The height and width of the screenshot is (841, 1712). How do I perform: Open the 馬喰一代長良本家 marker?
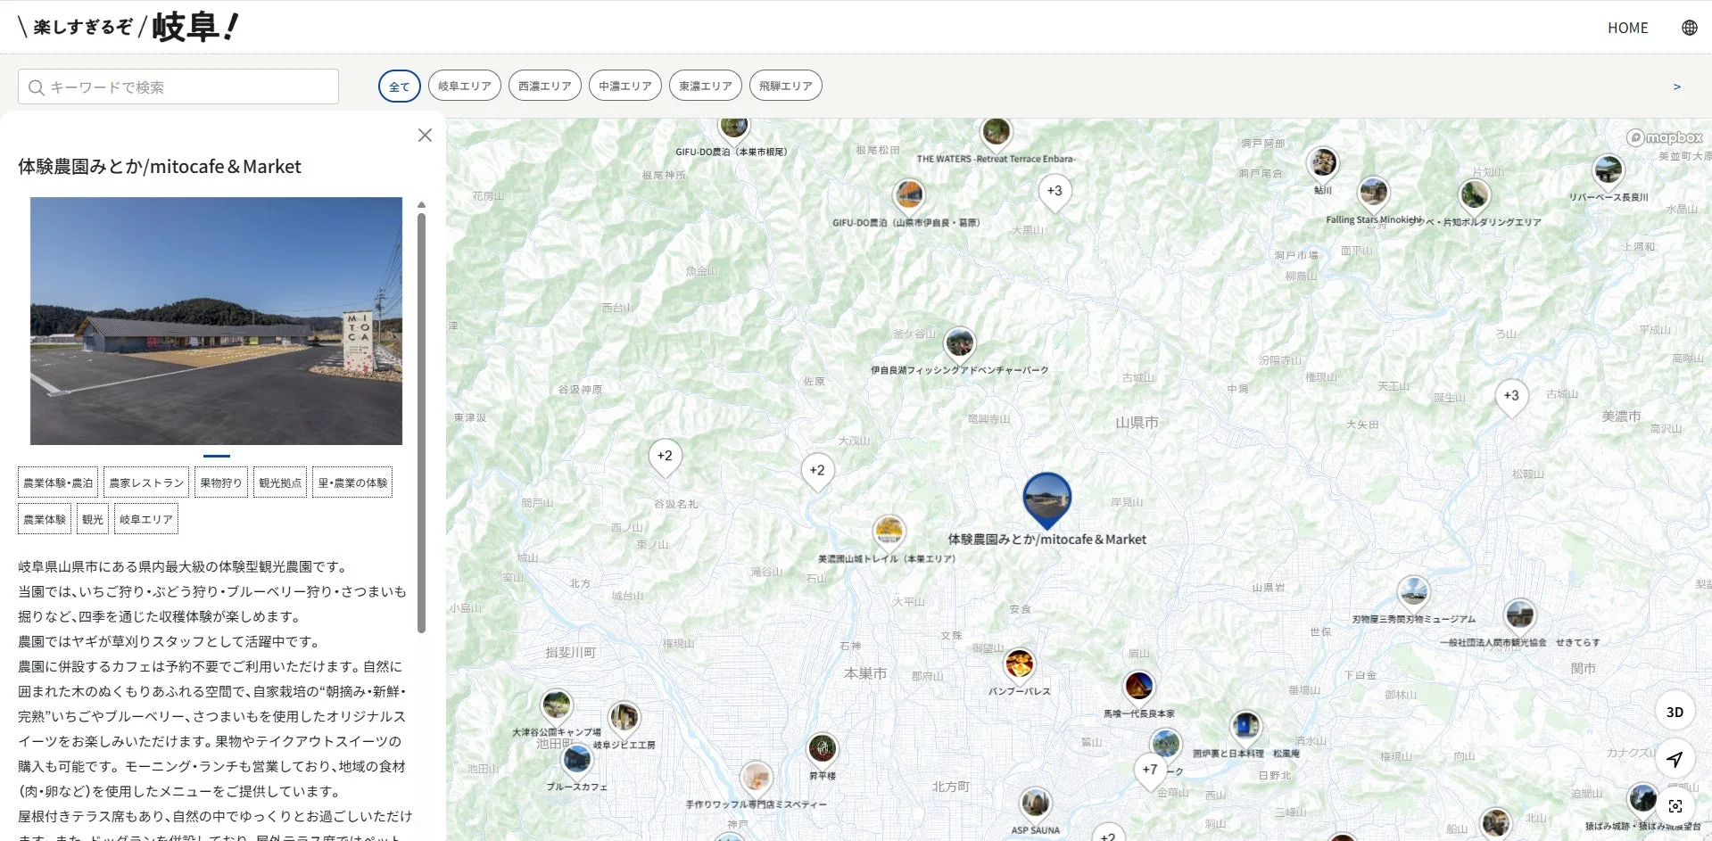tap(1138, 687)
